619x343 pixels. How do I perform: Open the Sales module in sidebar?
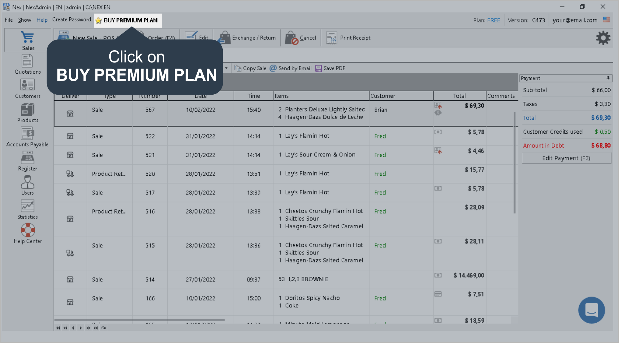click(x=28, y=40)
